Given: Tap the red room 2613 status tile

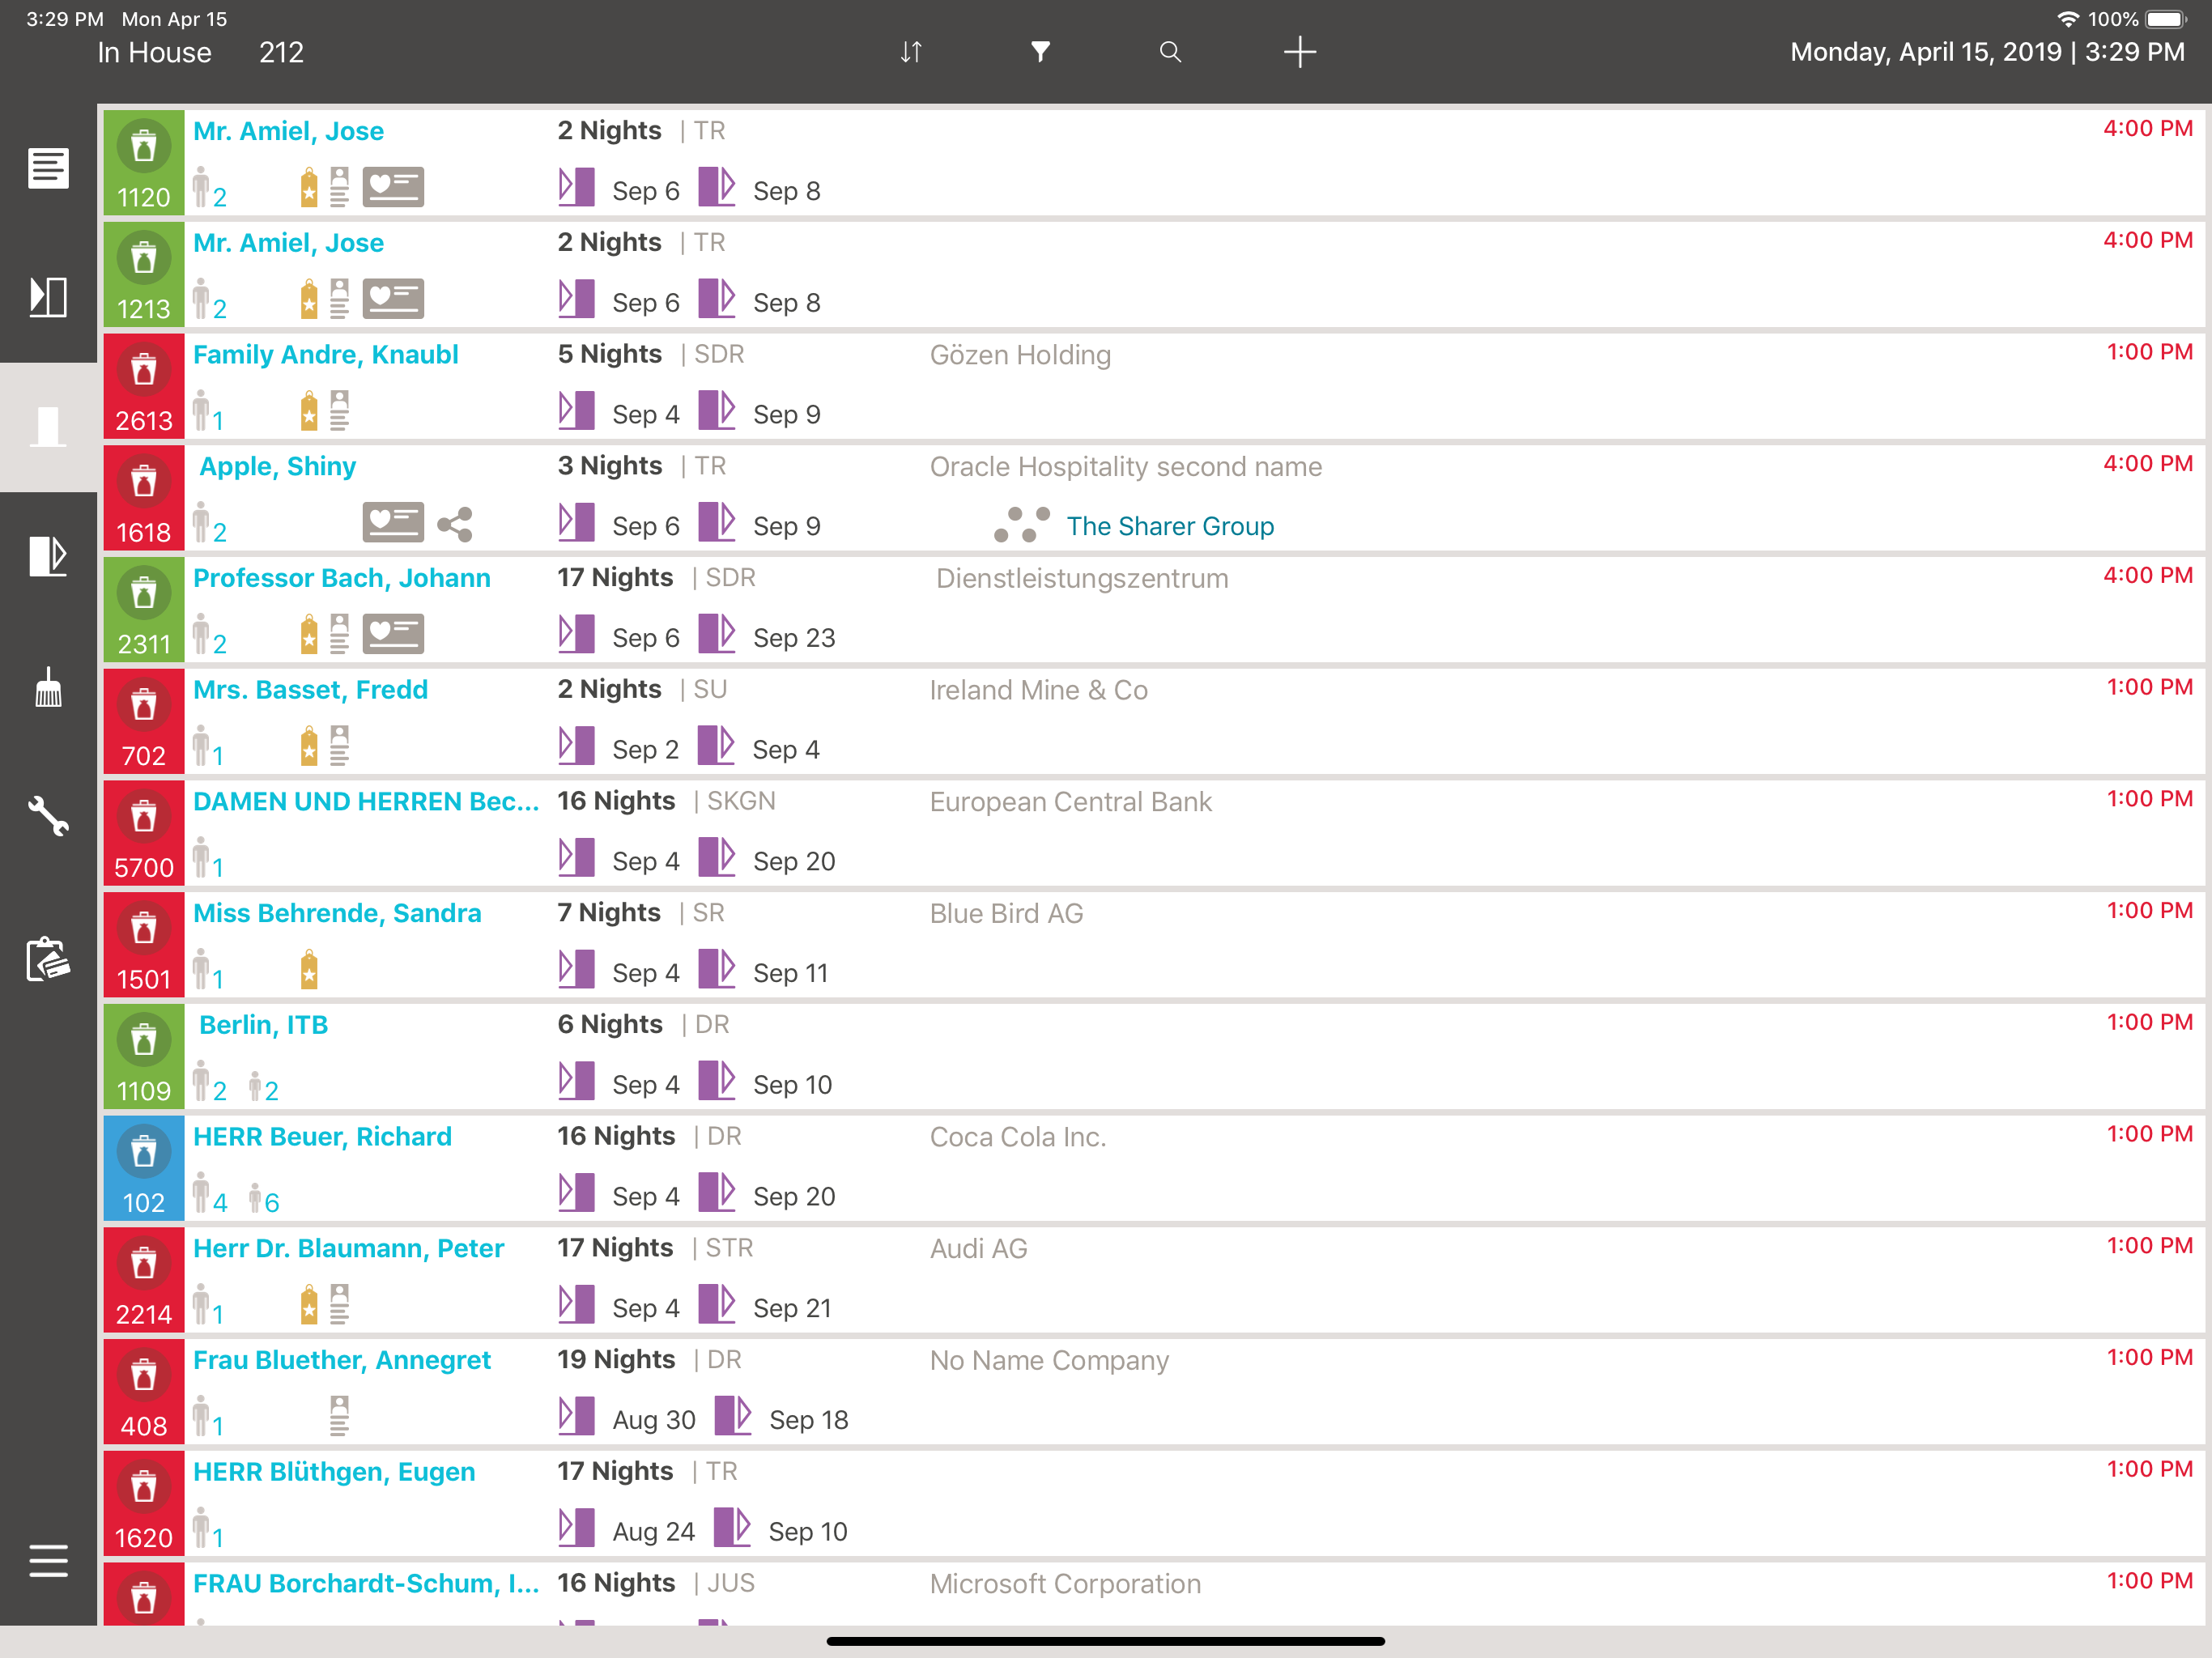Looking at the screenshot, I should click(x=144, y=386).
